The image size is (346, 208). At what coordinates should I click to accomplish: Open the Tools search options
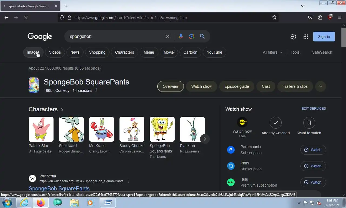(x=295, y=52)
